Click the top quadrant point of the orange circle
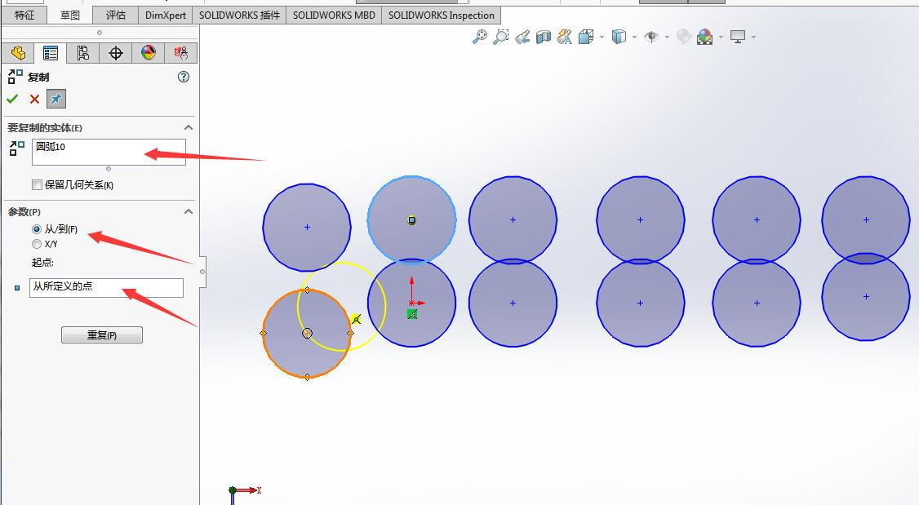This screenshot has width=919, height=505. point(307,290)
